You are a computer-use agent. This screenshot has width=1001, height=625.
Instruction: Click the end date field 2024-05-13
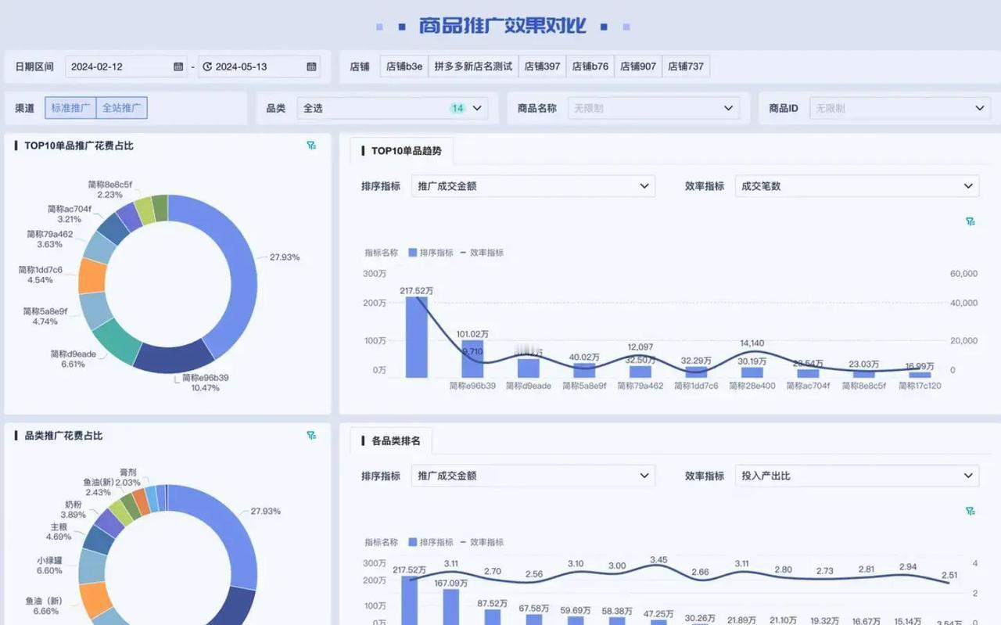pos(260,66)
